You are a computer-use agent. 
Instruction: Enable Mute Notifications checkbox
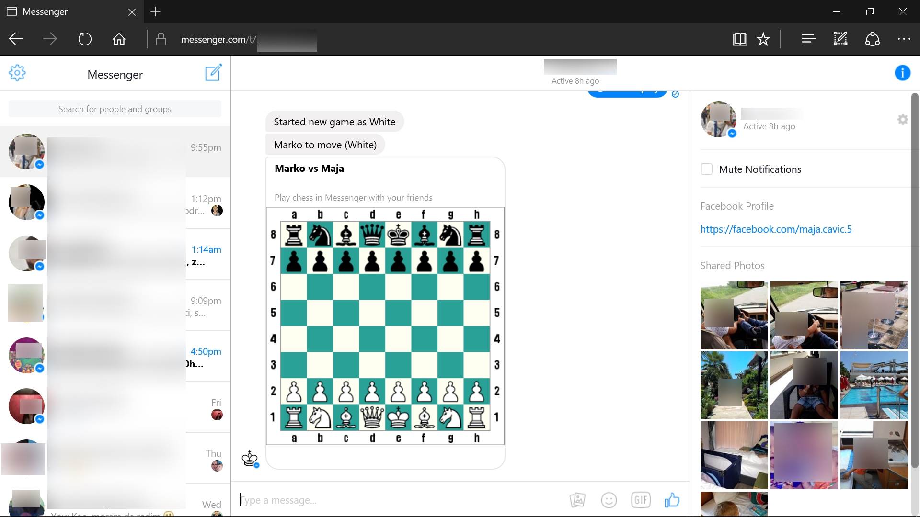pyautogui.click(x=706, y=169)
